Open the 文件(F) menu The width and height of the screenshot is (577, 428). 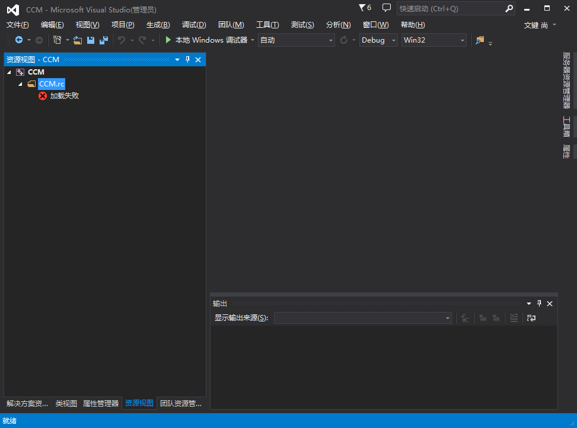coord(17,25)
